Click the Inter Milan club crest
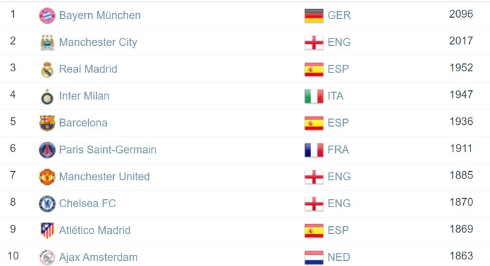 [x=47, y=96]
